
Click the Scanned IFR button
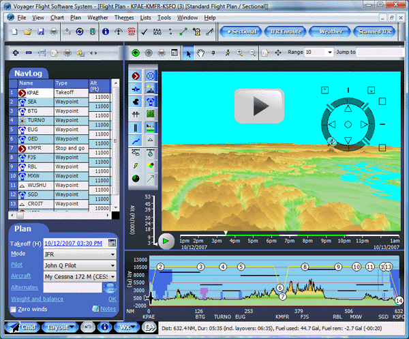(375, 32)
